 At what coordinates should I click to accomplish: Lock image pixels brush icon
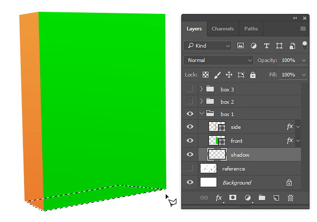217,75
